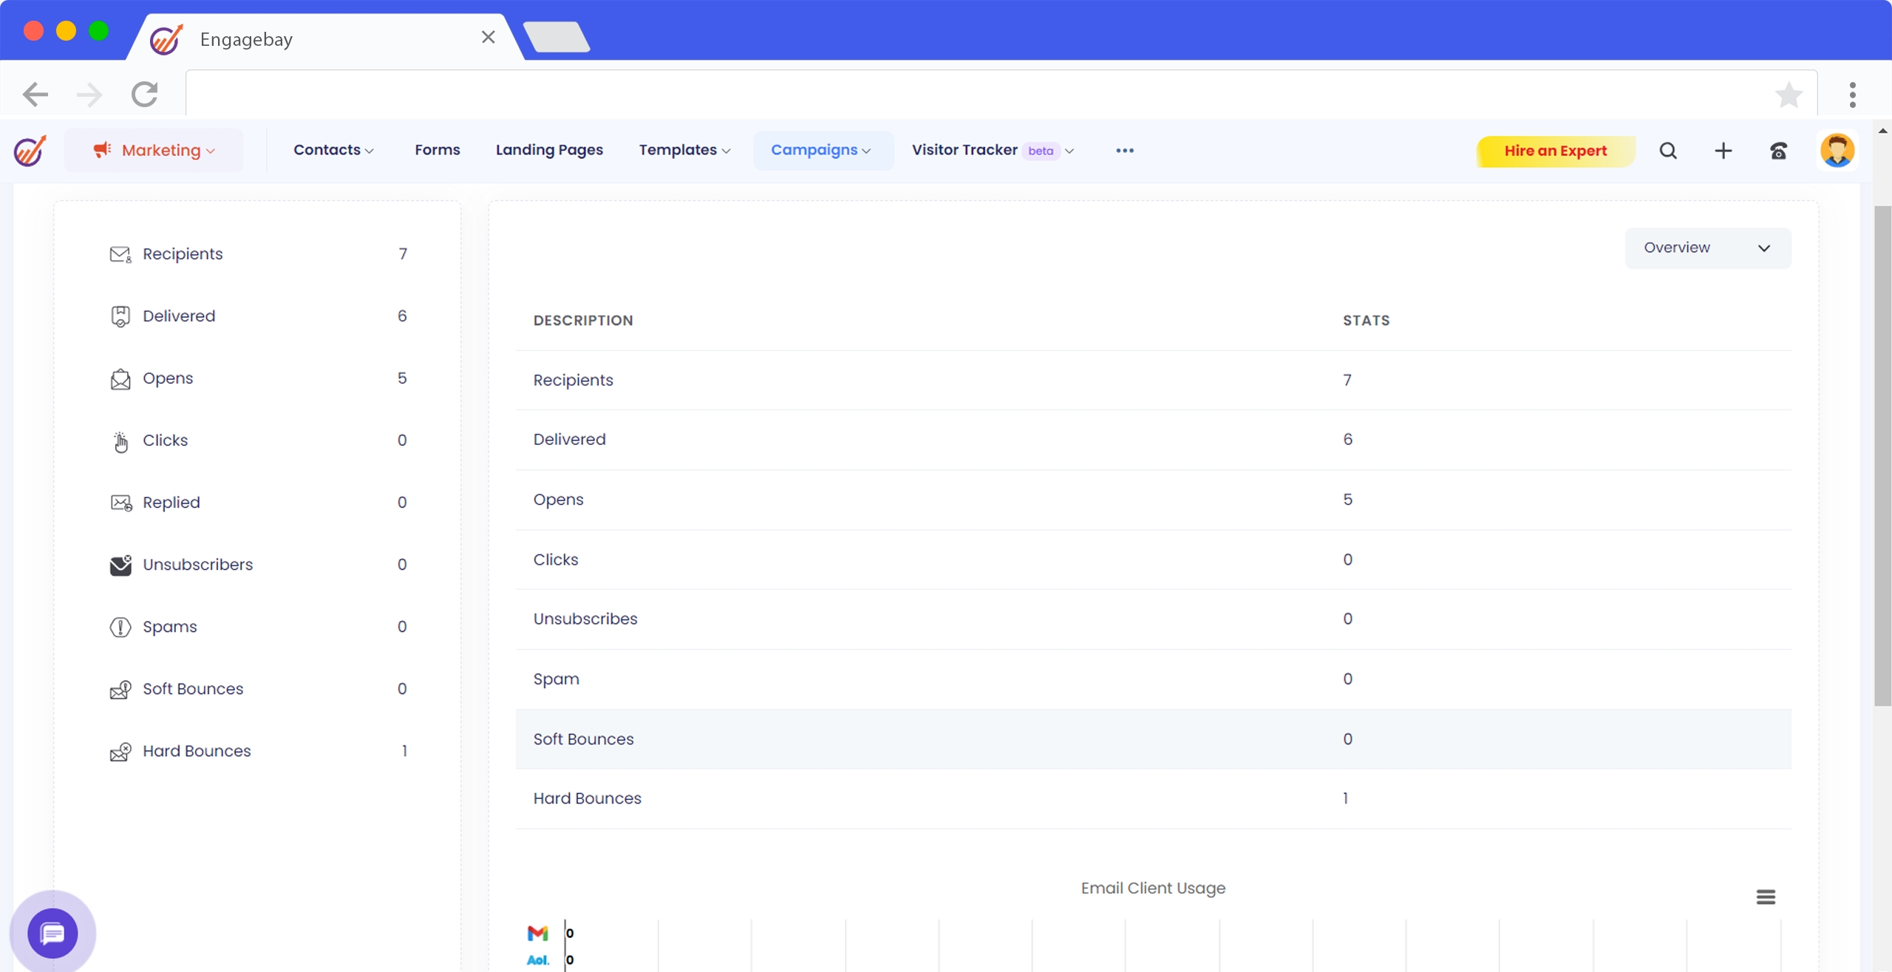Click the Opens row in stats table
Screen dimensions: 1892x972
tap(1153, 500)
